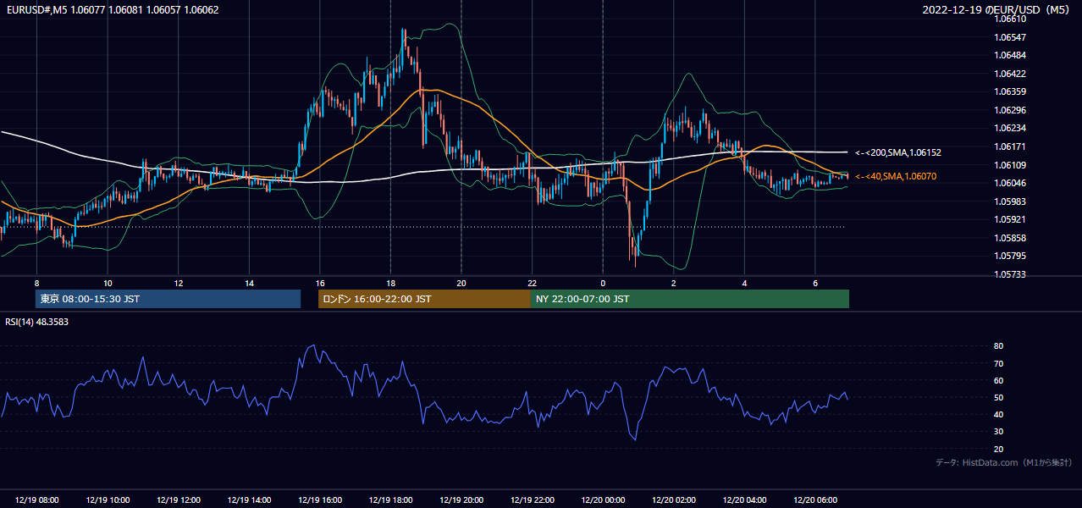1082x508 pixels.
Task: Click RSI scale value 50
Action: tap(998, 397)
